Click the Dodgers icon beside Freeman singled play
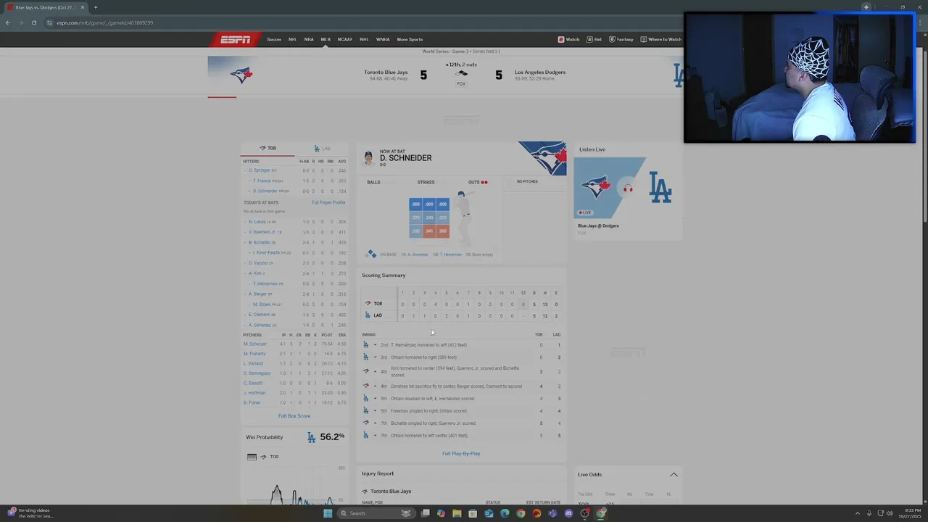Viewport: 928px width, 522px height. click(365, 411)
